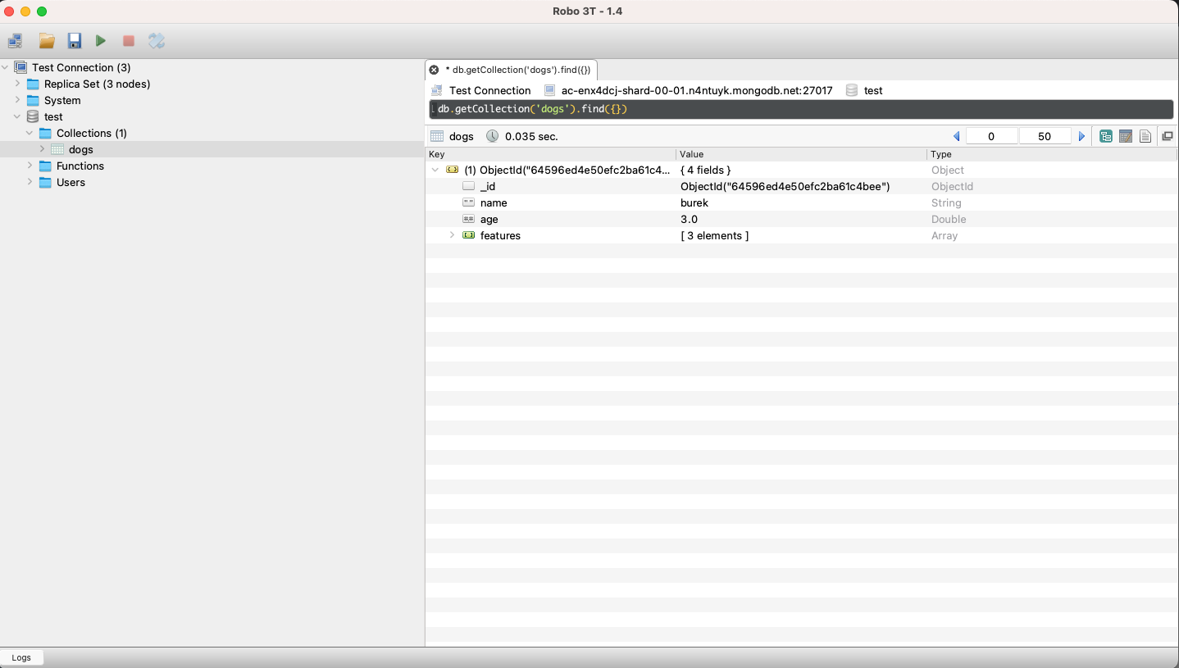
Task: Switch results to table view mode
Action: 1126,136
